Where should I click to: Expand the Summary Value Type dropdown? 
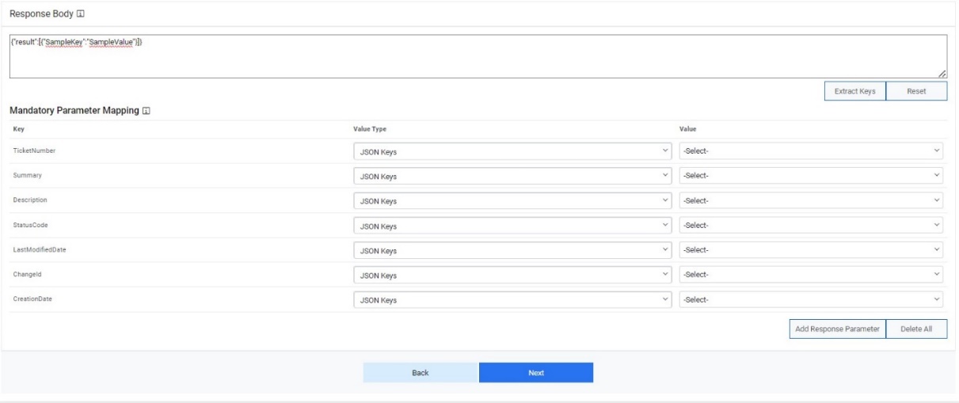[512, 176]
